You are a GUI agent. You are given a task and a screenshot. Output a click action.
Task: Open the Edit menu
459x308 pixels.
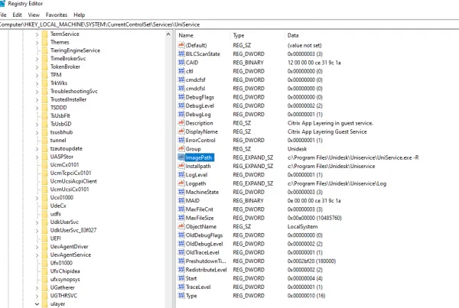coord(17,15)
